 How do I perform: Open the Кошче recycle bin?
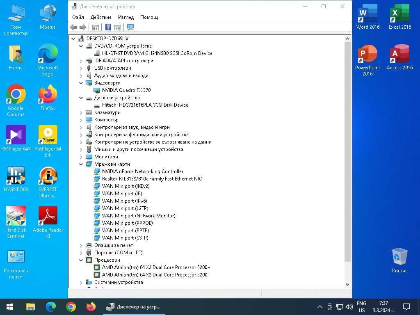point(399,260)
